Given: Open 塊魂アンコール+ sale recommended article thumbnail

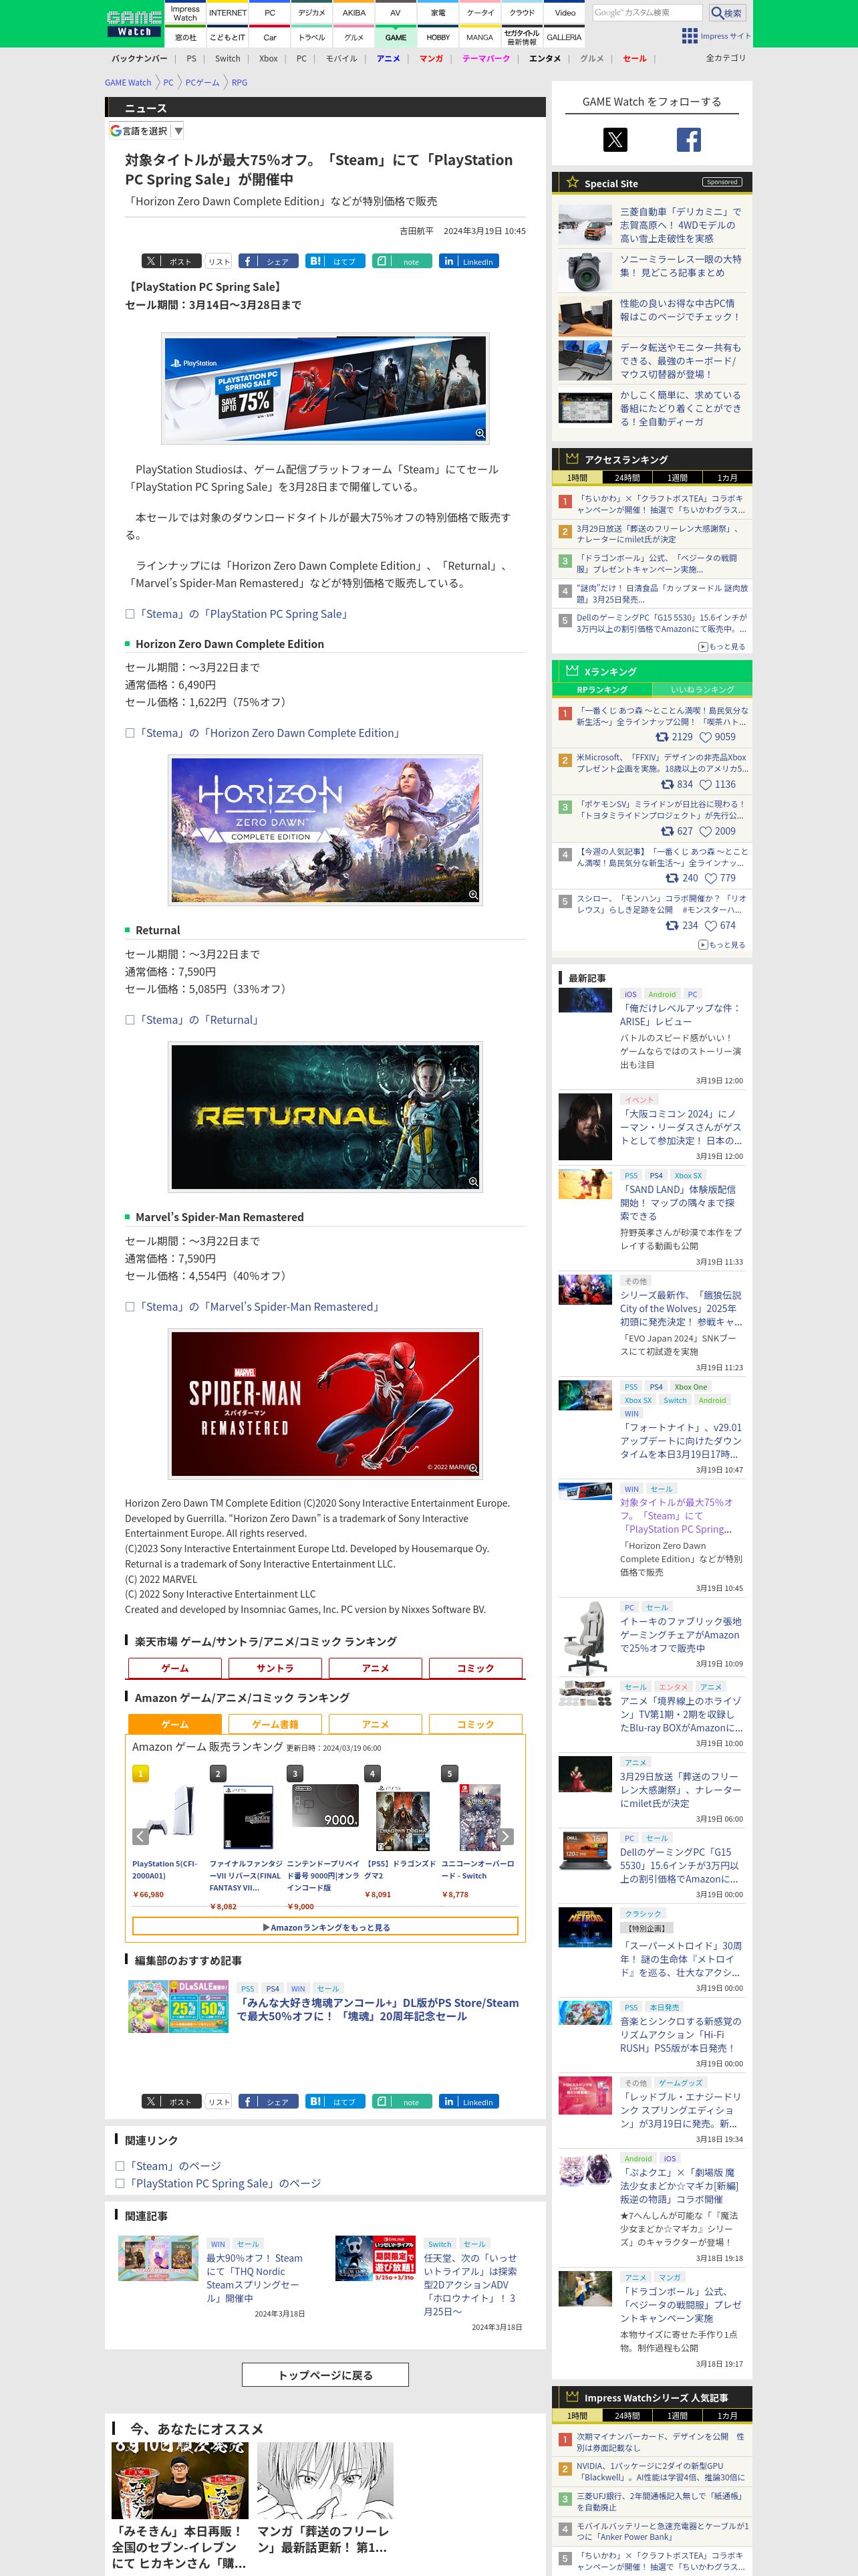Looking at the screenshot, I should click(x=178, y=2006).
